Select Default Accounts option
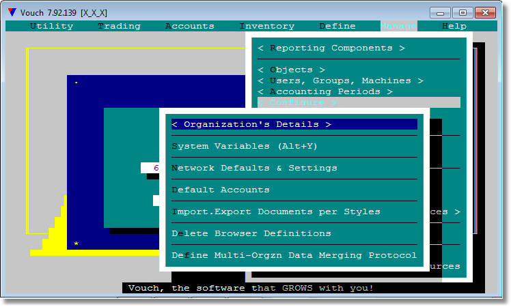This screenshot has height=307, width=511. click(221, 190)
